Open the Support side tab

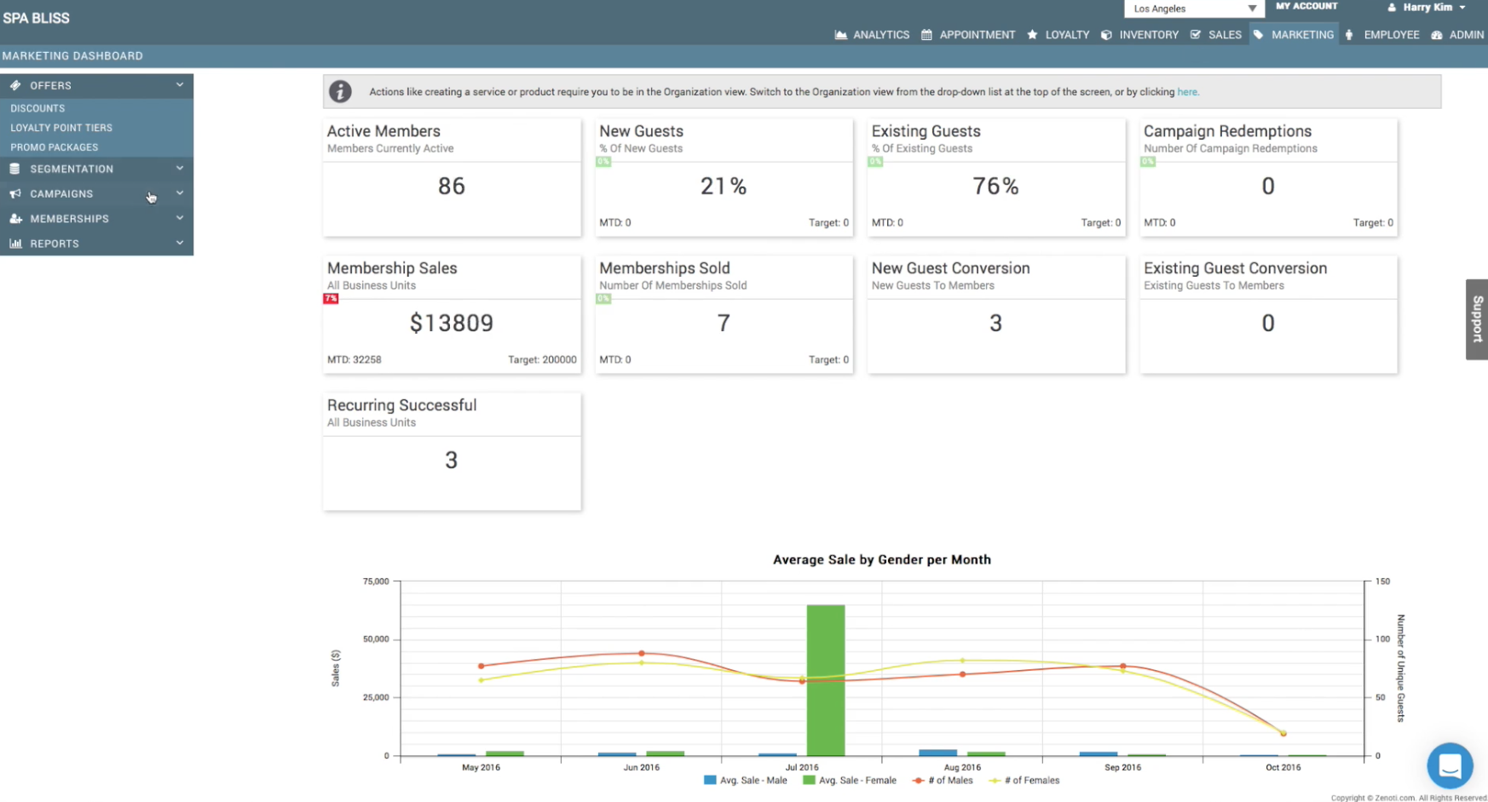(1477, 319)
